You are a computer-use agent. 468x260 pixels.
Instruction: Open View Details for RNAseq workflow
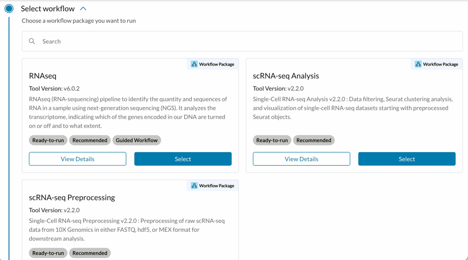coord(77,159)
